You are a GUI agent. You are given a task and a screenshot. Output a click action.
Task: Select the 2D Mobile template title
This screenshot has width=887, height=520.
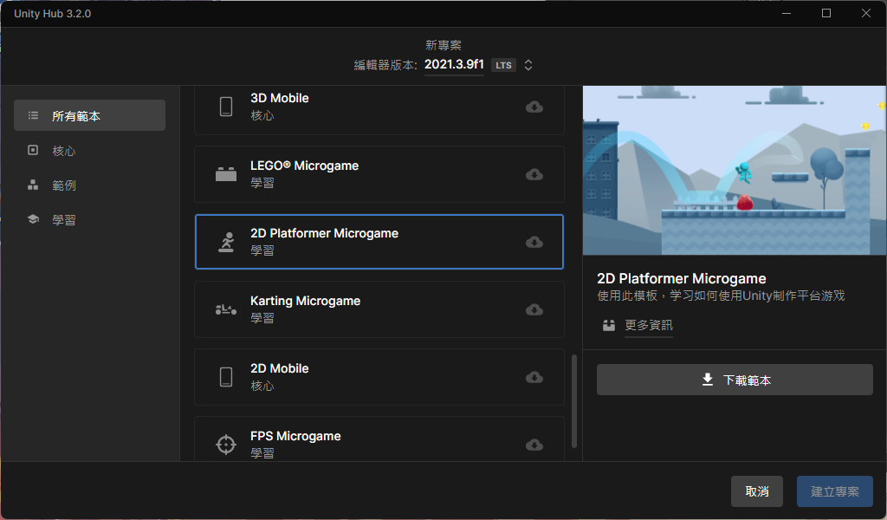click(x=280, y=368)
